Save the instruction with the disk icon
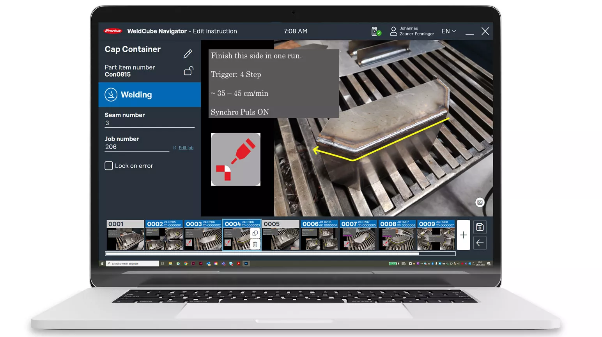 (480, 227)
